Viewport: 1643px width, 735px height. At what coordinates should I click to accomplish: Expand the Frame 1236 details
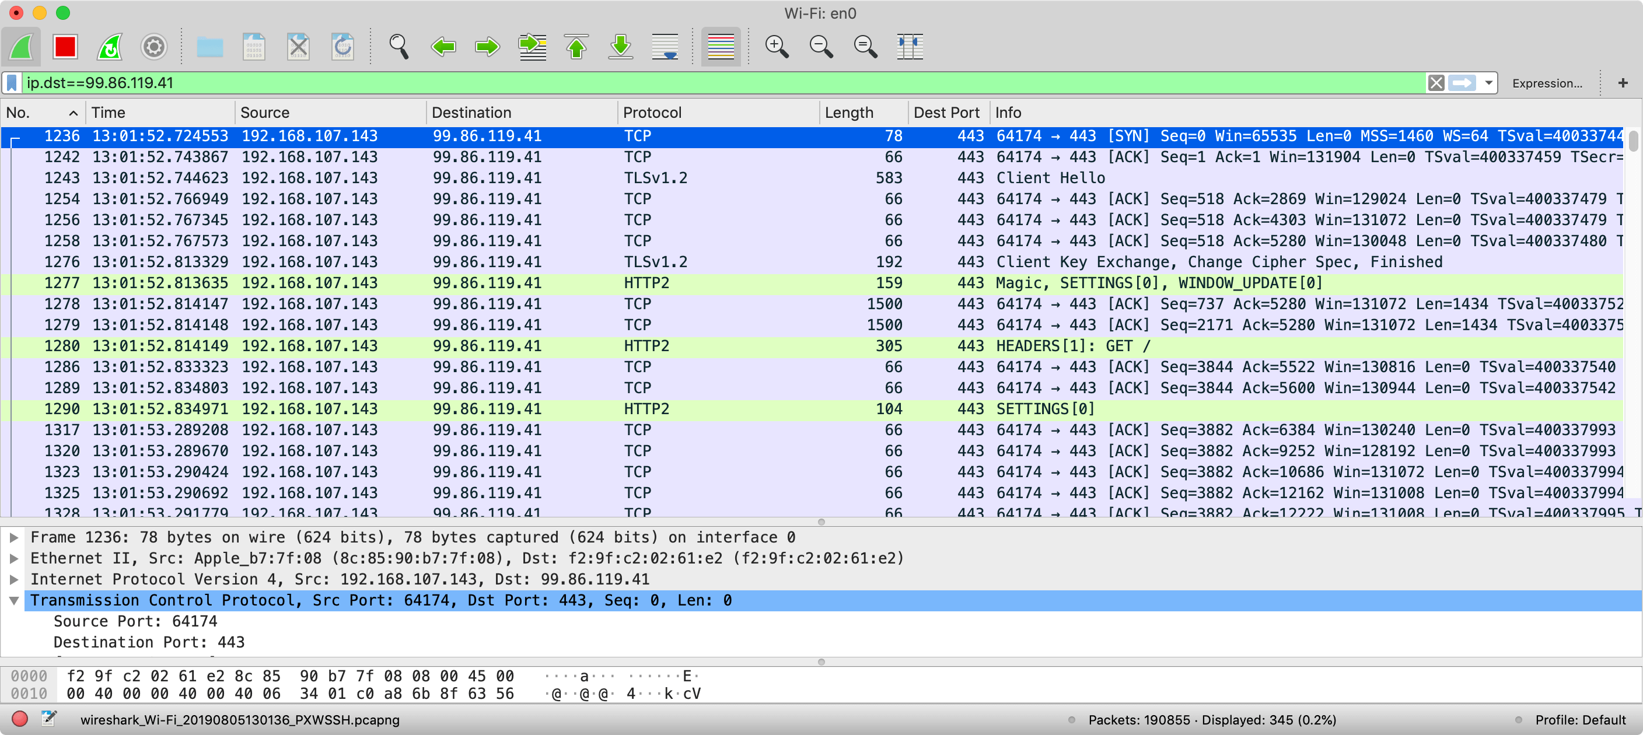13,537
